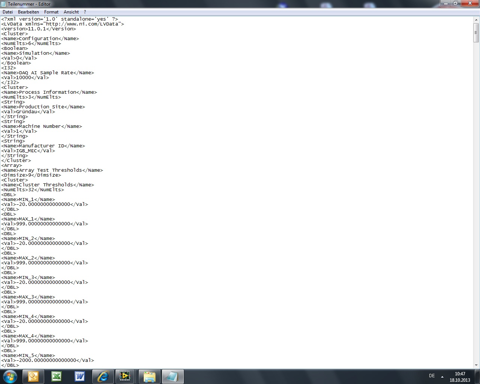Open the Bearbeiten menu
Viewport: 480px width, 384px height.
tap(28, 12)
